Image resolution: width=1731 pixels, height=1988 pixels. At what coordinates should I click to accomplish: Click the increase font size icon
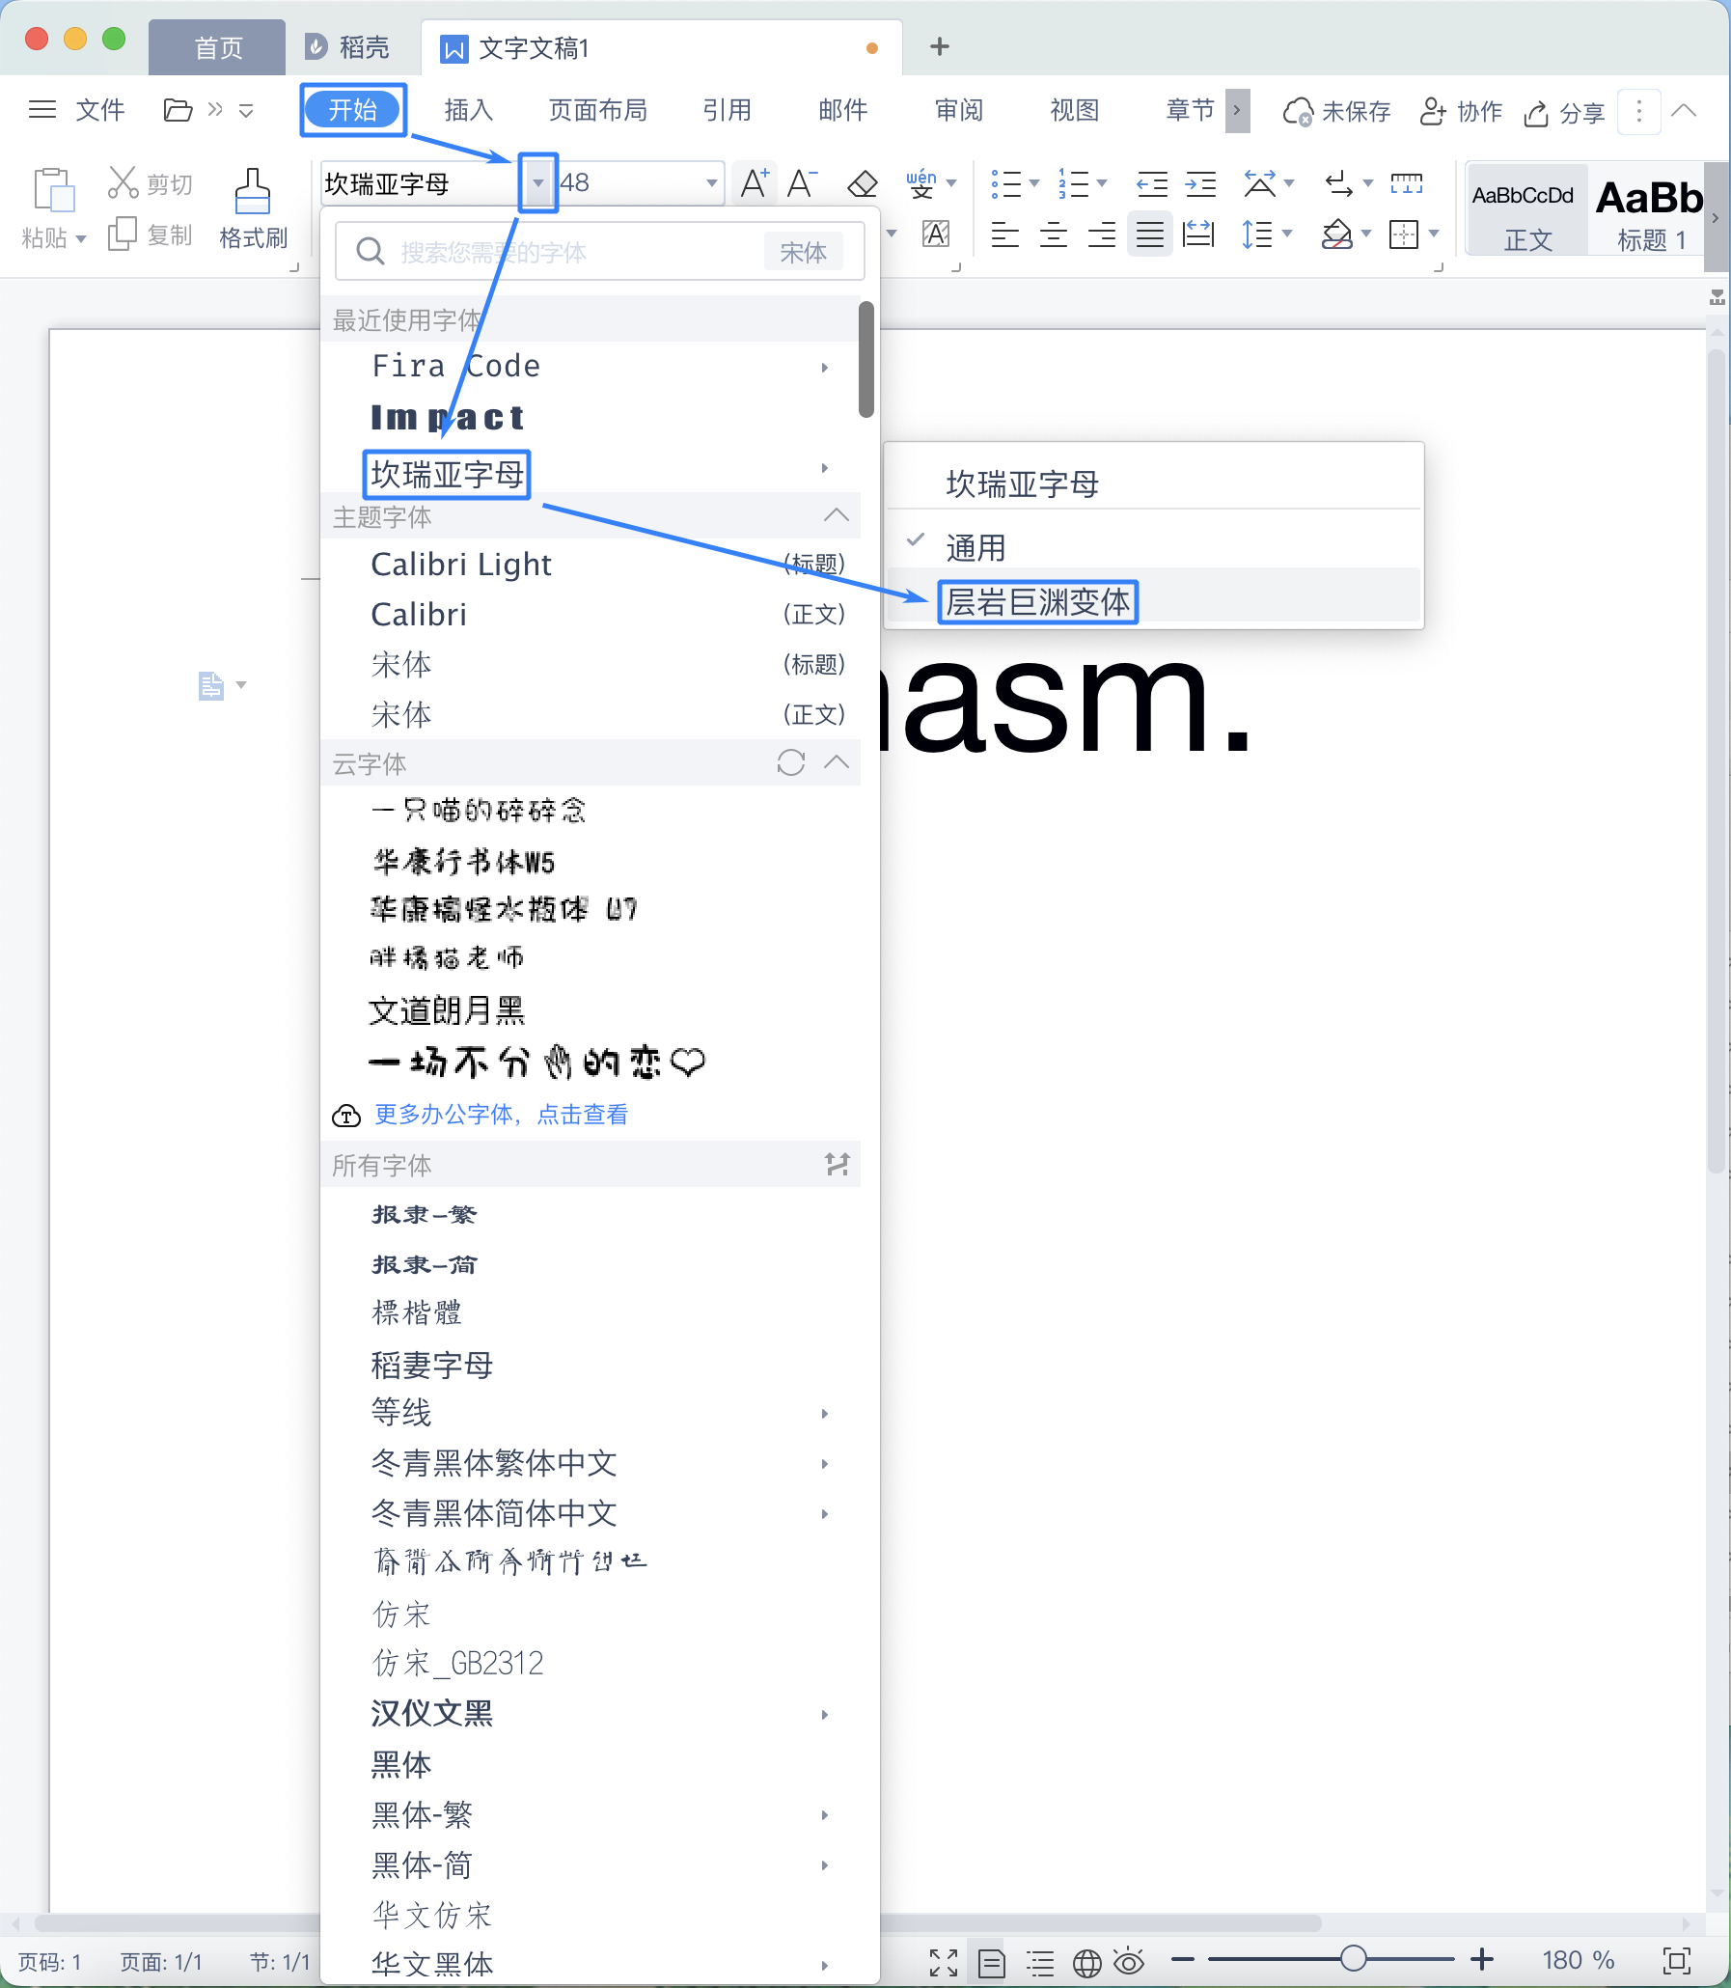(754, 181)
